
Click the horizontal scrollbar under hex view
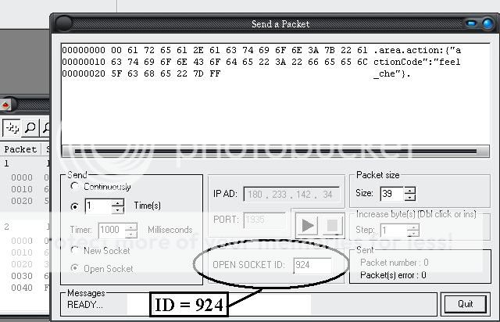click(275, 152)
